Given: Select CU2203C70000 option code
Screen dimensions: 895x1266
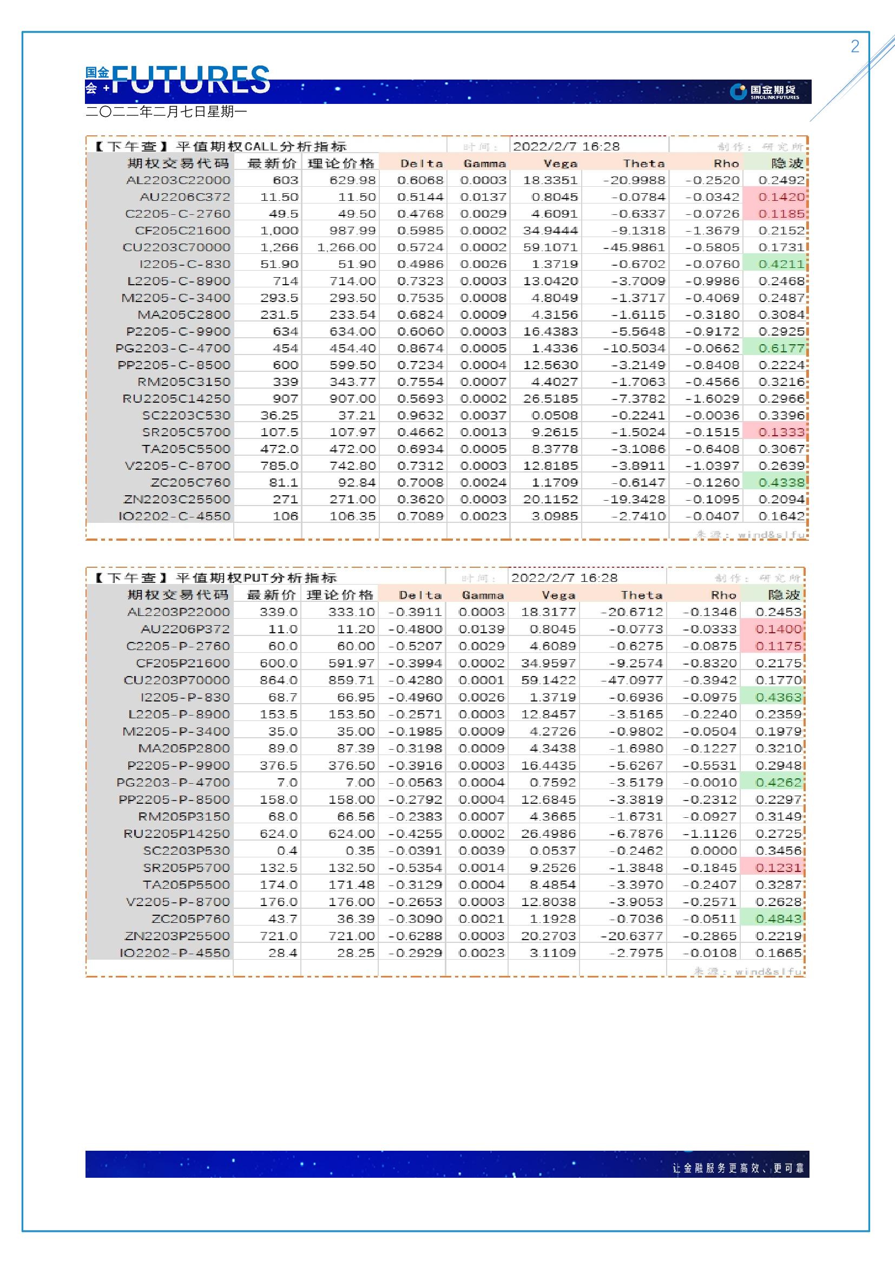Looking at the screenshot, I should (177, 247).
